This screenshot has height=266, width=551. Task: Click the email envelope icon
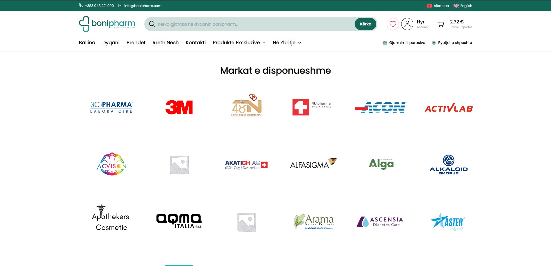coord(120,5)
